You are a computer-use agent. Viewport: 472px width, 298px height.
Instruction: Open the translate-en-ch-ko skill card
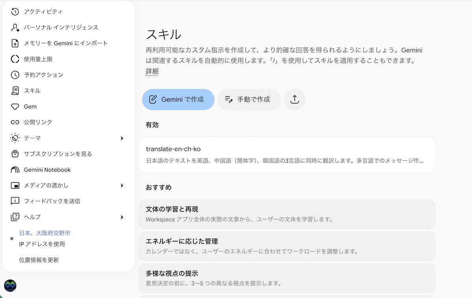[287, 155]
